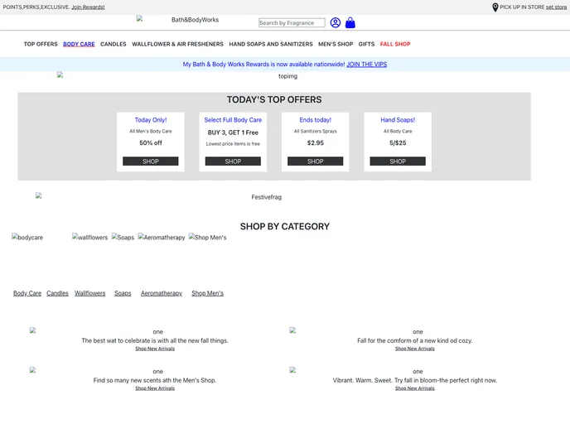The width and height of the screenshot is (570, 424).
Task: Open the Aromatherapy category link
Action: click(x=162, y=293)
